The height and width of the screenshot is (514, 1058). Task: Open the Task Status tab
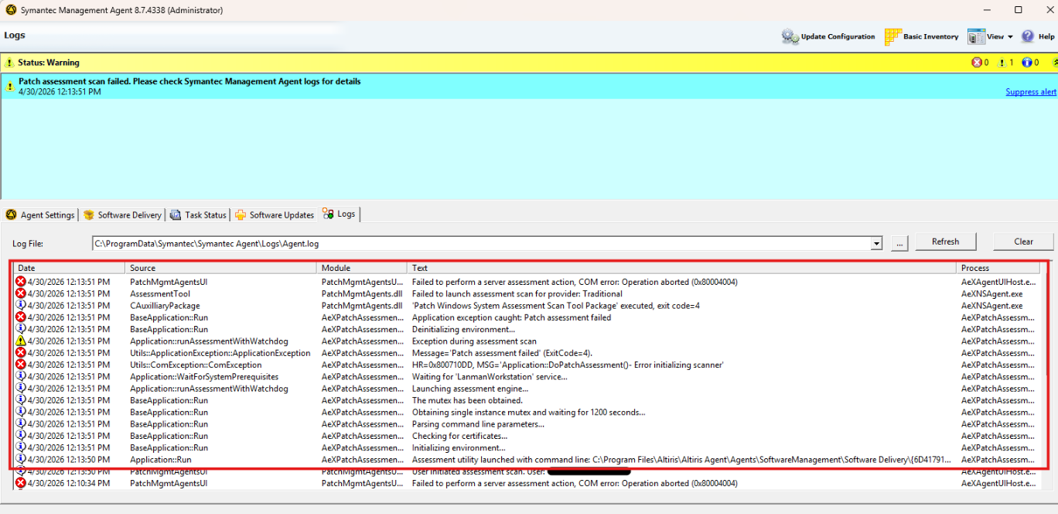199,215
